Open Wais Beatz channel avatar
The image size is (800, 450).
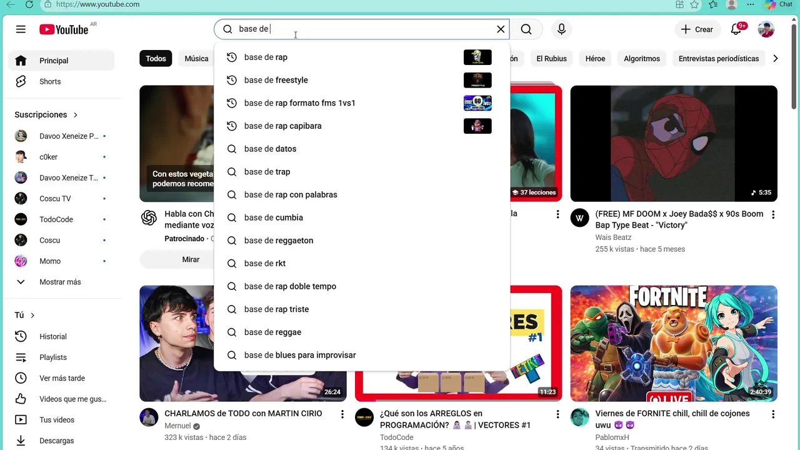point(580,217)
